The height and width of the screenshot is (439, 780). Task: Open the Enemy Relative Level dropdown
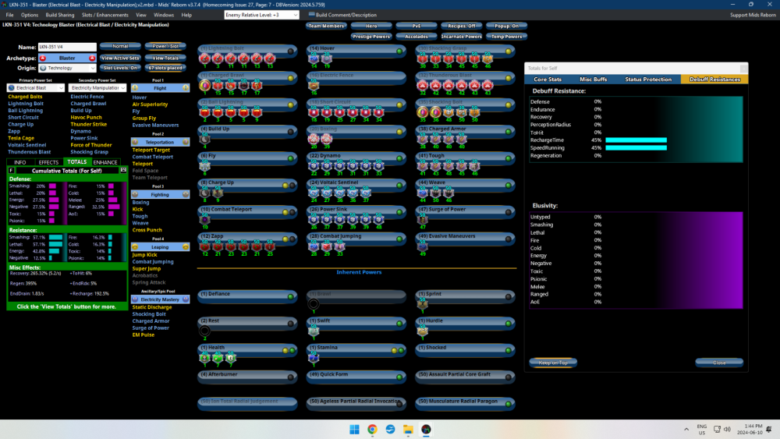click(x=261, y=15)
